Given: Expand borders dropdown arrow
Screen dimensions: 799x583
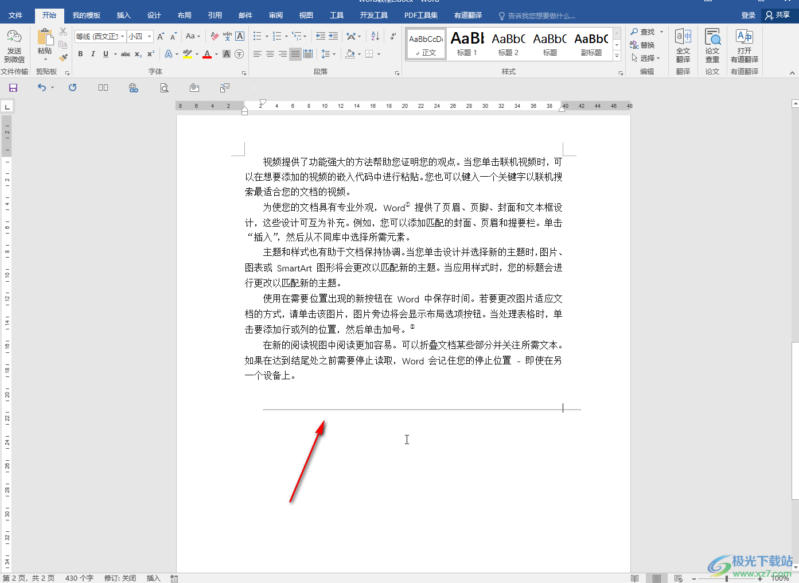Looking at the screenshot, I should pos(379,54).
